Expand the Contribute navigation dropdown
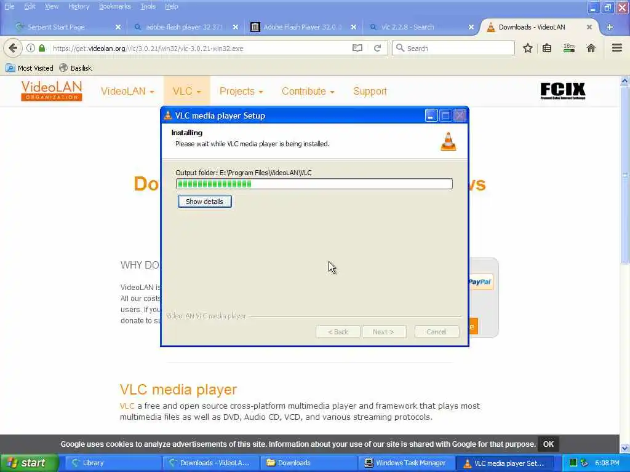This screenshot has height=472, width=630. (x=308, y=91)
